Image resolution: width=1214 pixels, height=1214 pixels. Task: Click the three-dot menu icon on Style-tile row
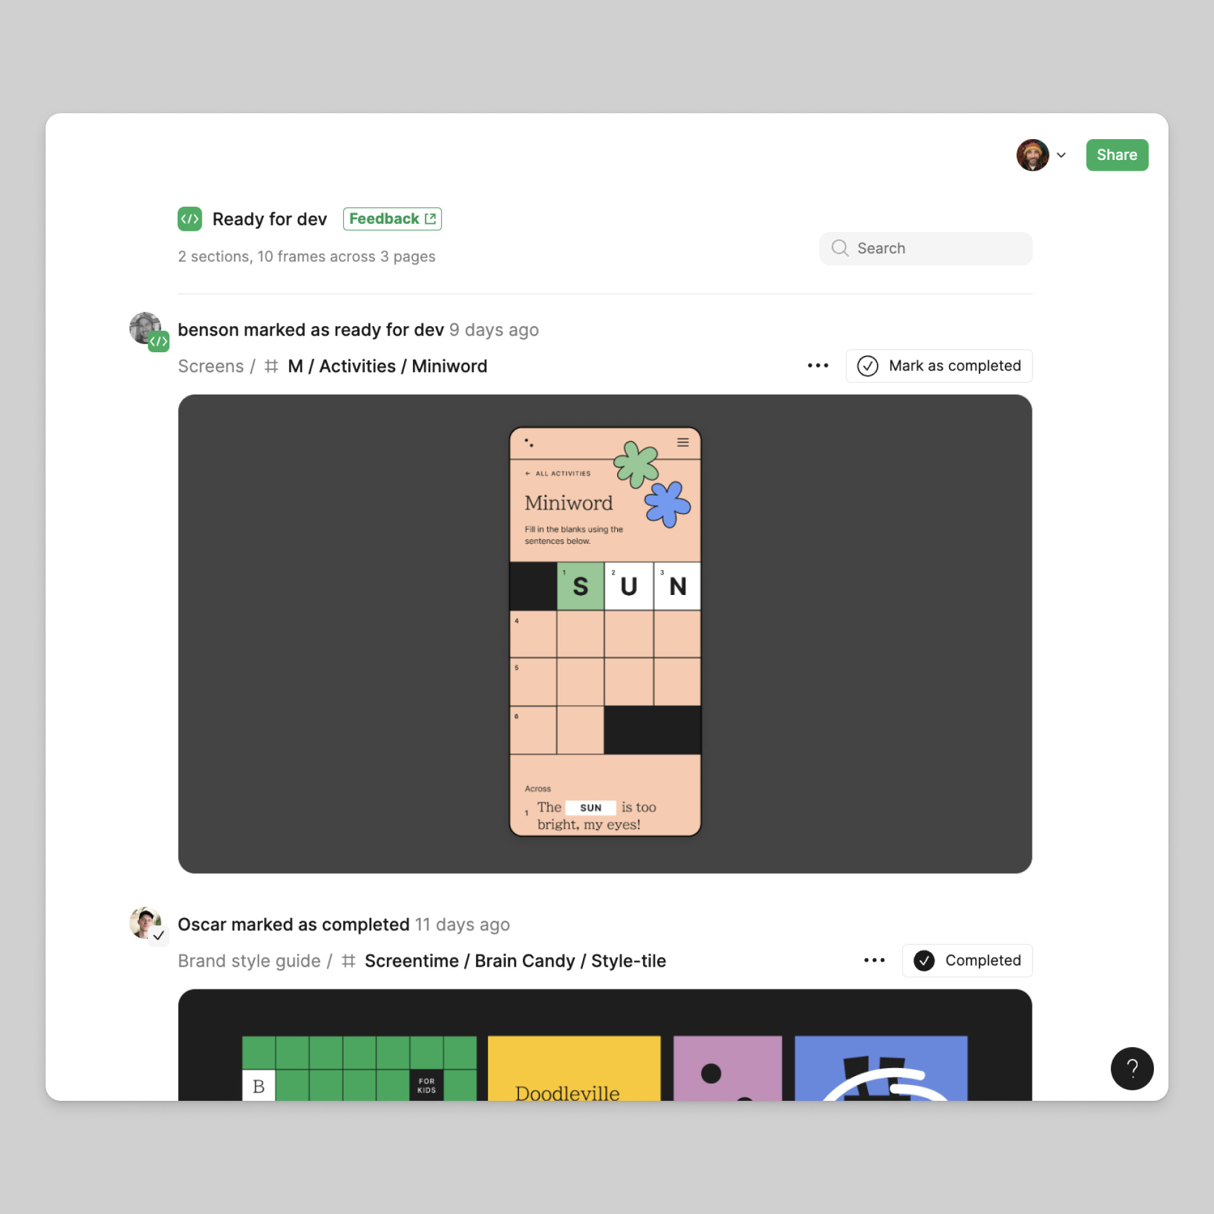[876, 959]
